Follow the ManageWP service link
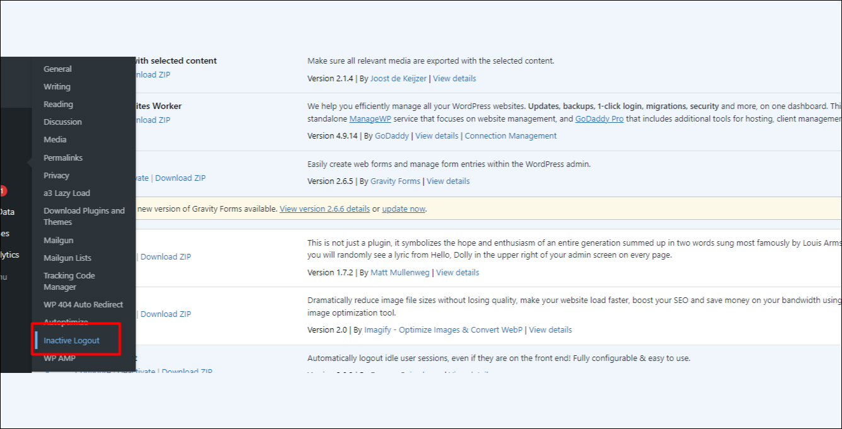The width and height of the screenshot is (842, 429). [370, 118]
